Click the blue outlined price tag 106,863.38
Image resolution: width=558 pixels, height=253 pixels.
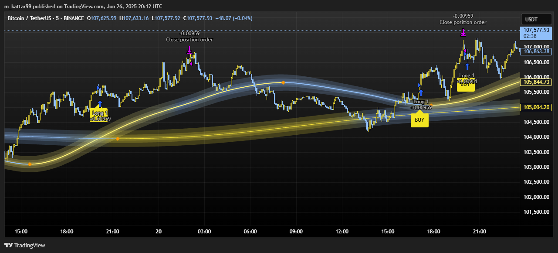click(x=536, y=51)
